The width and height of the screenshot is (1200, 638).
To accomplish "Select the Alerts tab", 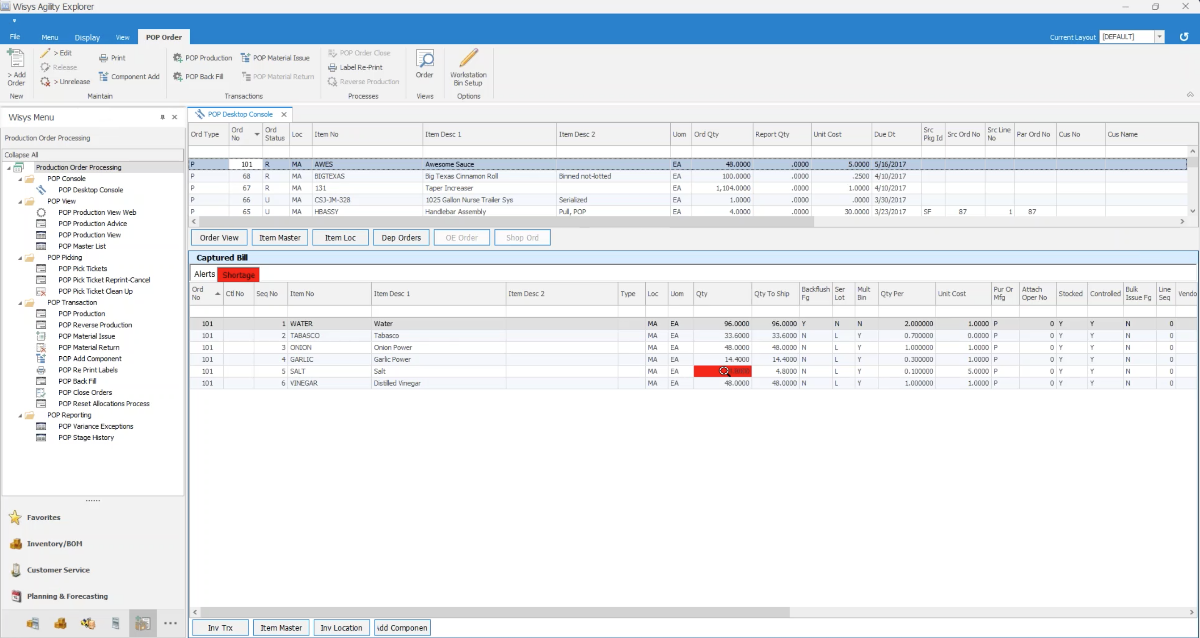I will [204, 275].
